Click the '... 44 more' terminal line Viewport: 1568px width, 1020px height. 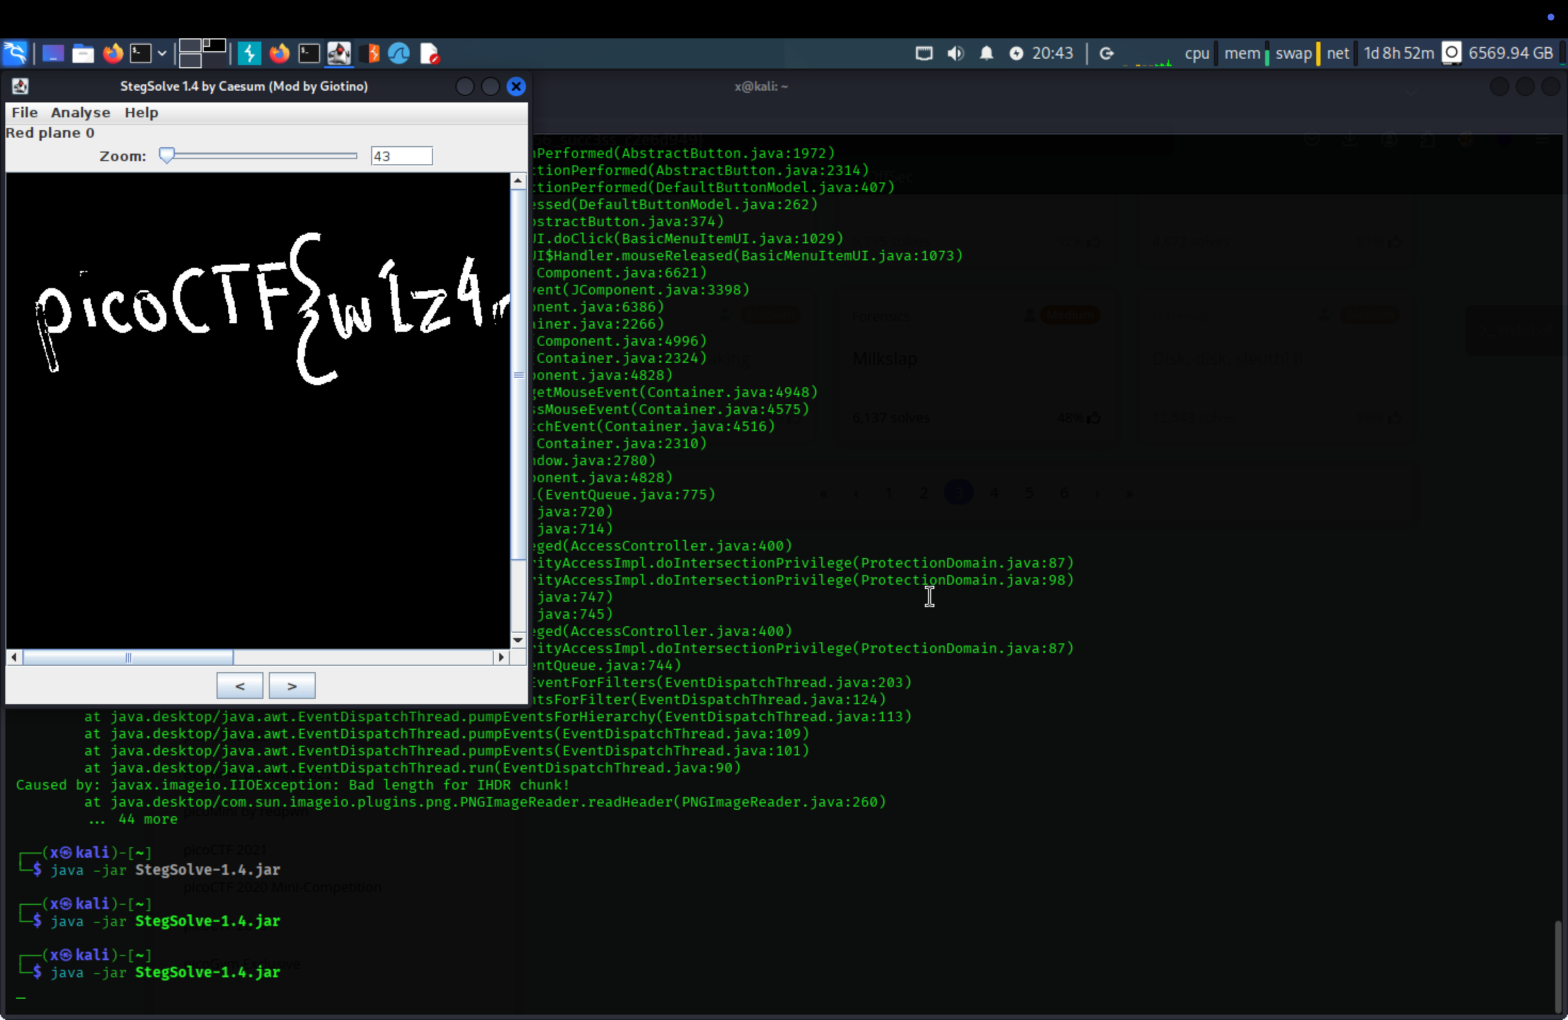(132, 819)
